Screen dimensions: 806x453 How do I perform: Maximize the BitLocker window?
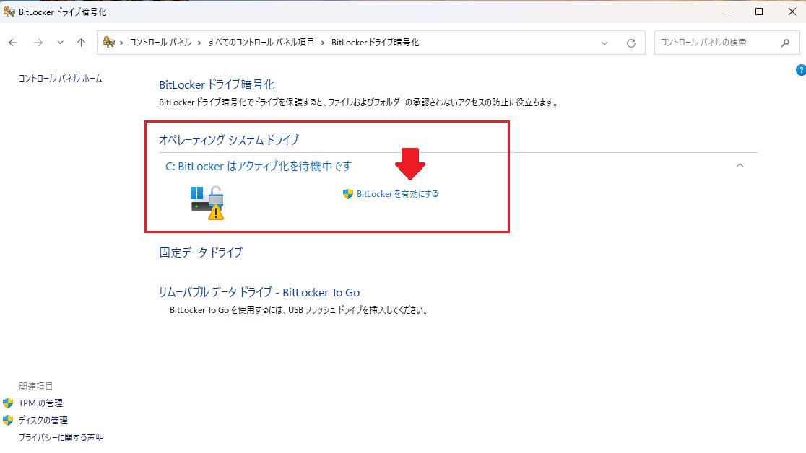759,12
